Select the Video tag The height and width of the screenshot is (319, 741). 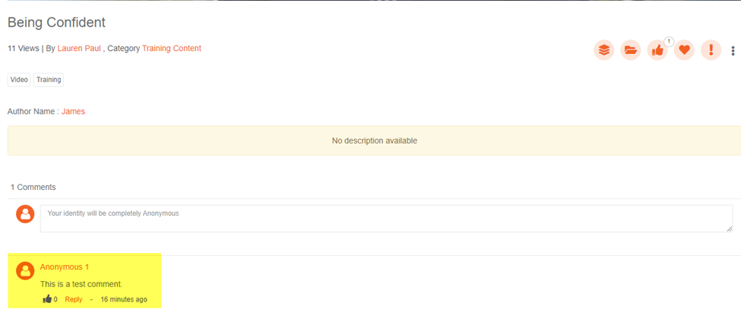pos(19,80)
